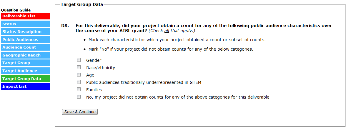Image resolution: width=346 pixels, height=128 pixels.
Task: Mark the Families checkbox
Action: pos(79,89)
